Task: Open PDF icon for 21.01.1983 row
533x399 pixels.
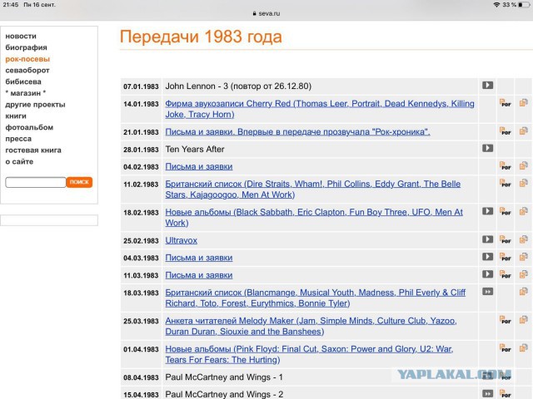Action: [x=506, y=131]
